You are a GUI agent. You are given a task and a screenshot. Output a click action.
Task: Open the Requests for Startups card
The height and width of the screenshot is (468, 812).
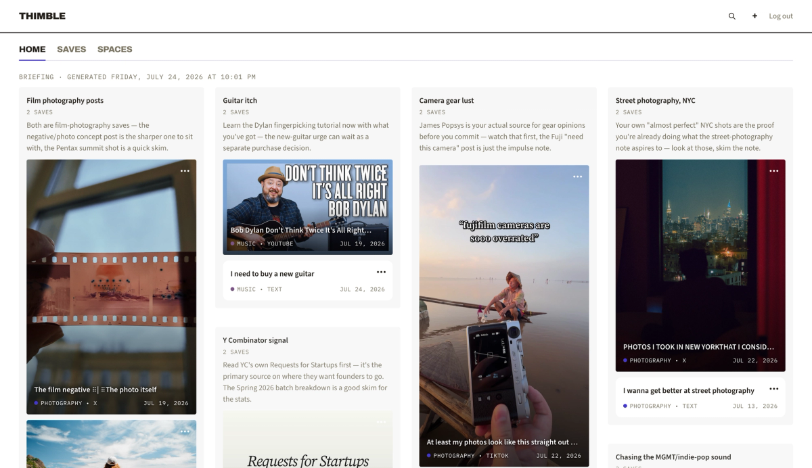pos(308,440)
